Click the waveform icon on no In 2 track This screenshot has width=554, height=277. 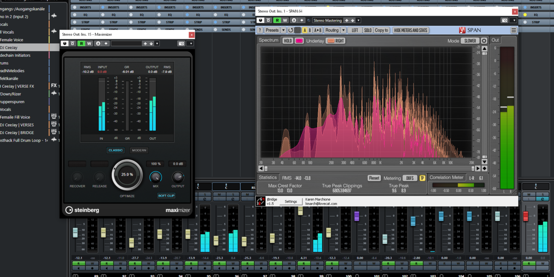54,16
